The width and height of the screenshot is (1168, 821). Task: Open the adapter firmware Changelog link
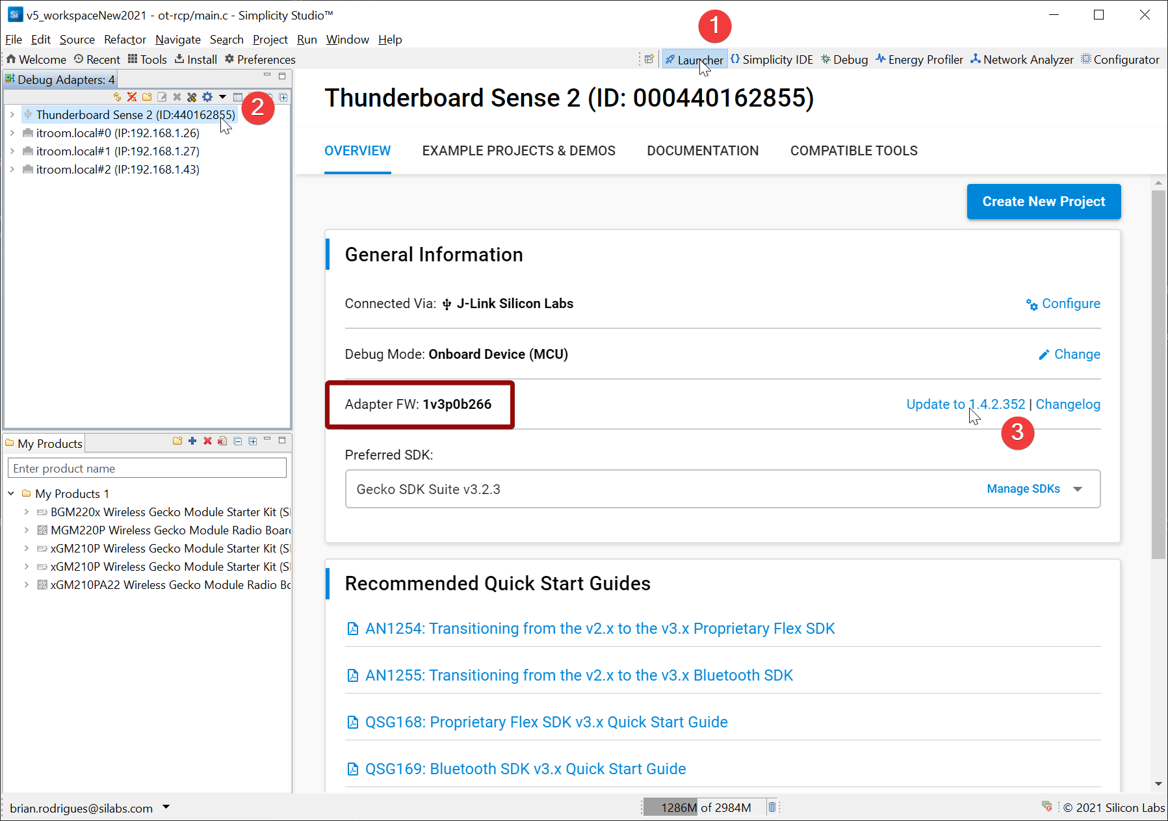click(x=1068, y=404)
